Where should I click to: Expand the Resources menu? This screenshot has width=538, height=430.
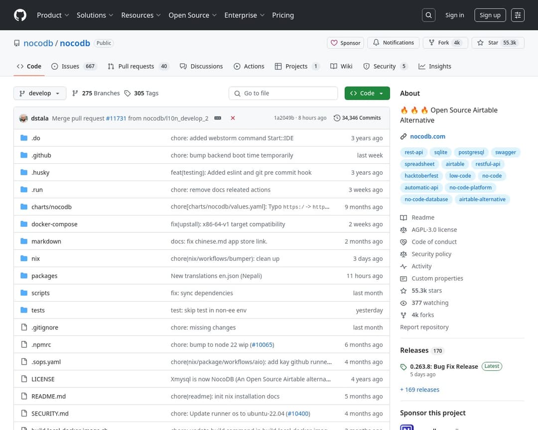pos(140,15)
